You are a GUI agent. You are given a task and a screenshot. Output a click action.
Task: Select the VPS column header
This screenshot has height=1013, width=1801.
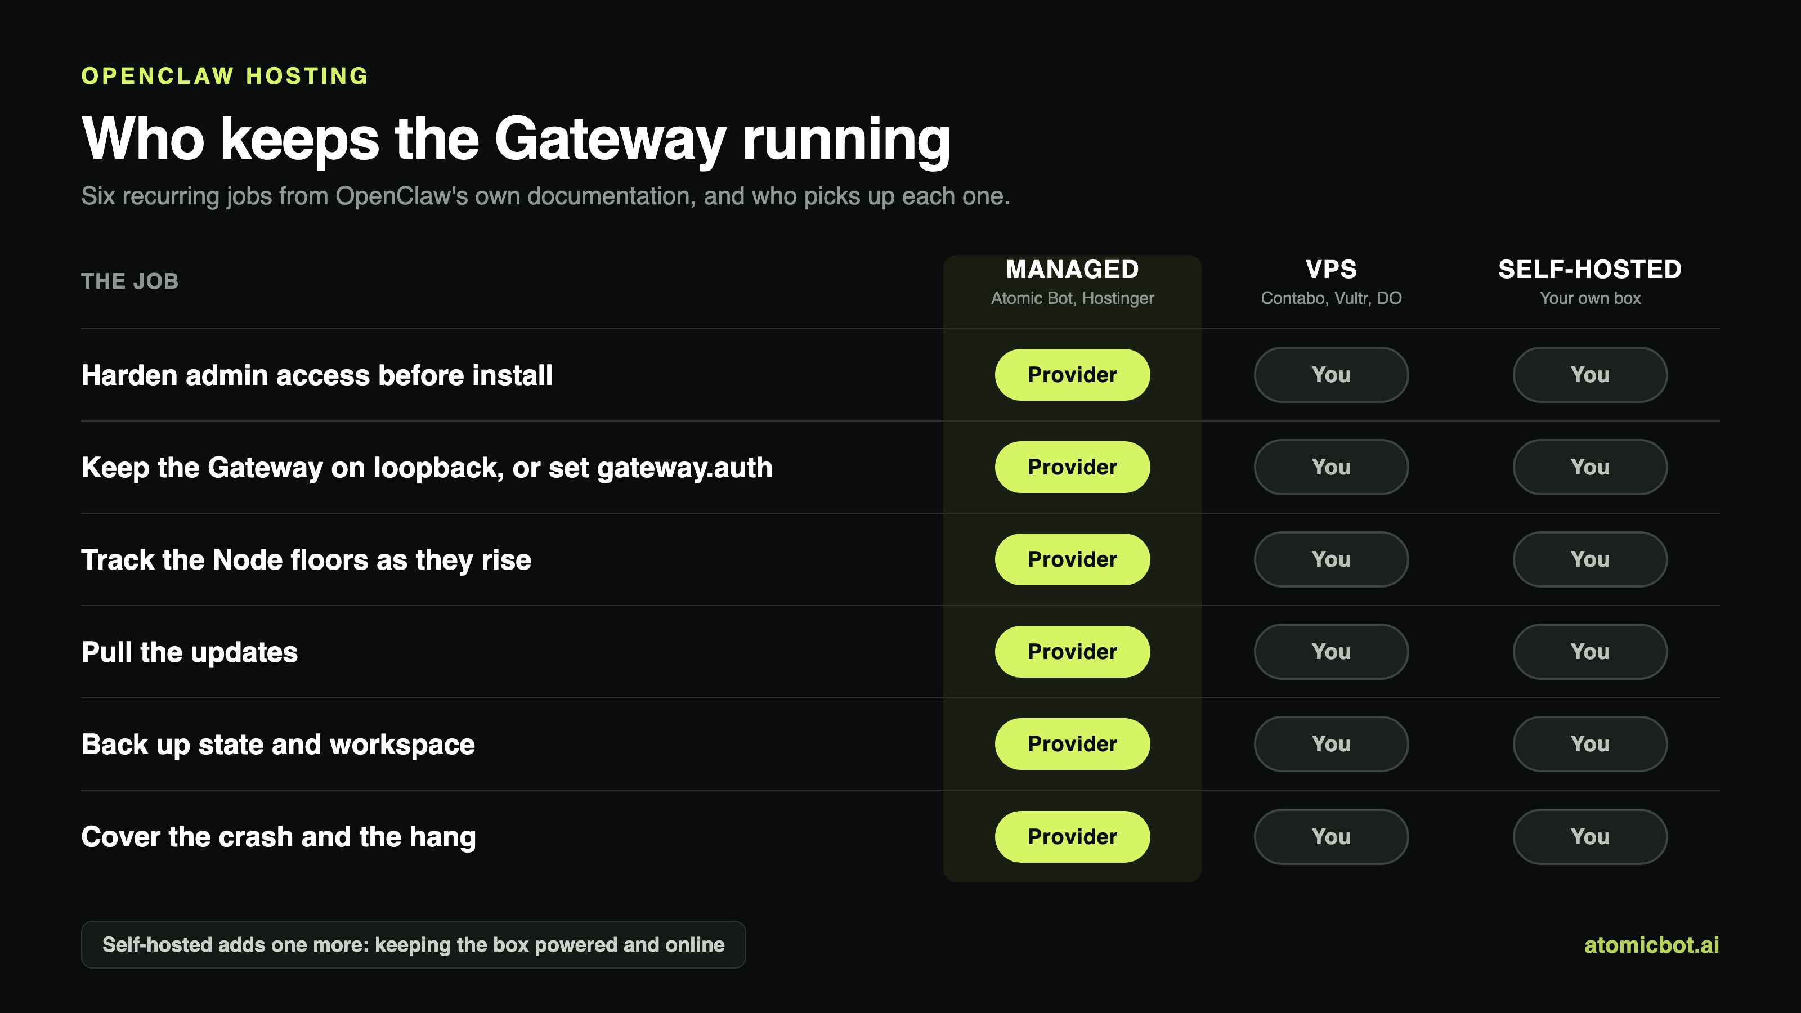(1331, 269)
